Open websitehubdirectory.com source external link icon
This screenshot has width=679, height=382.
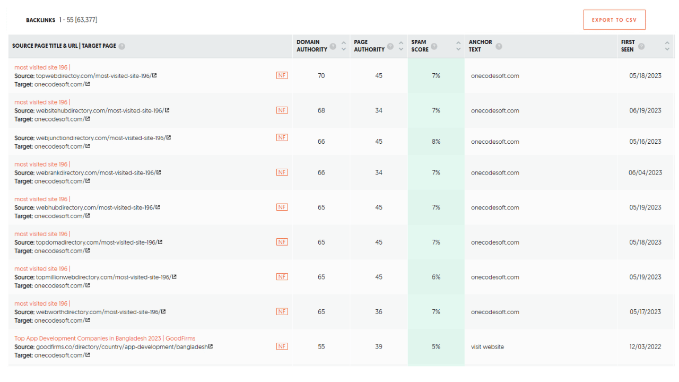(167, 110)
